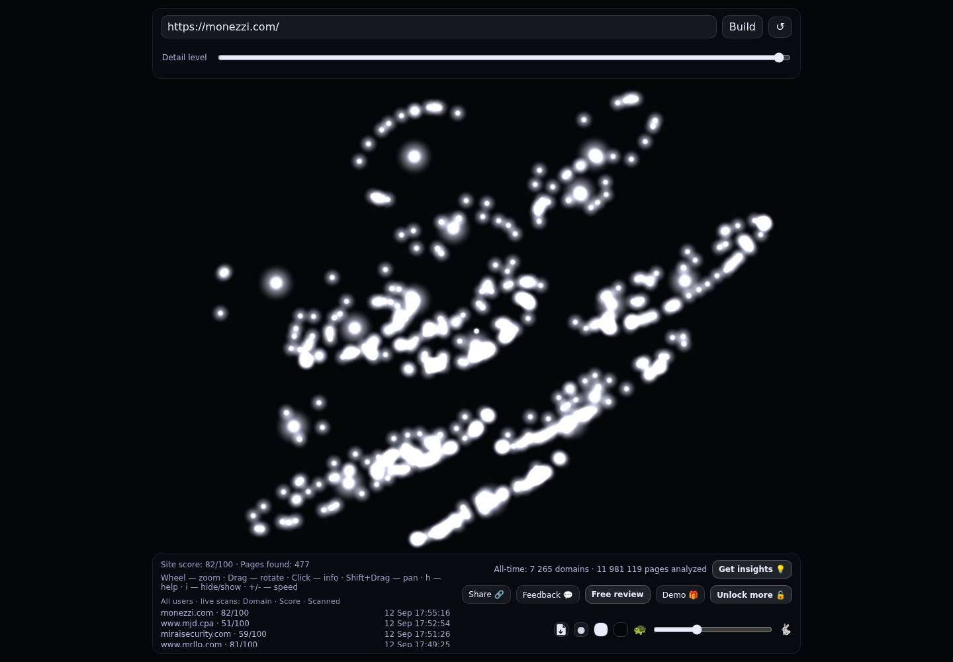
Task: Click the 12 Sep 17:55:16 timestamp
Action: point(417,613)
